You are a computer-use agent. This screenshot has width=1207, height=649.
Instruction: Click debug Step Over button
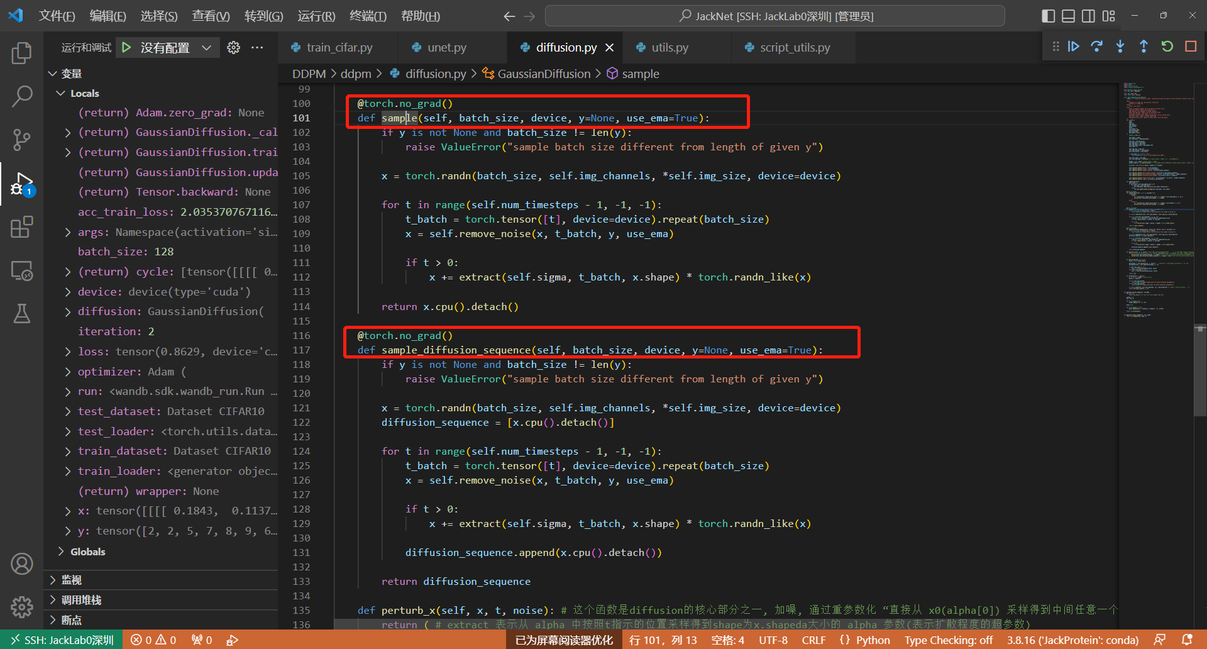tap(1097, 47)
